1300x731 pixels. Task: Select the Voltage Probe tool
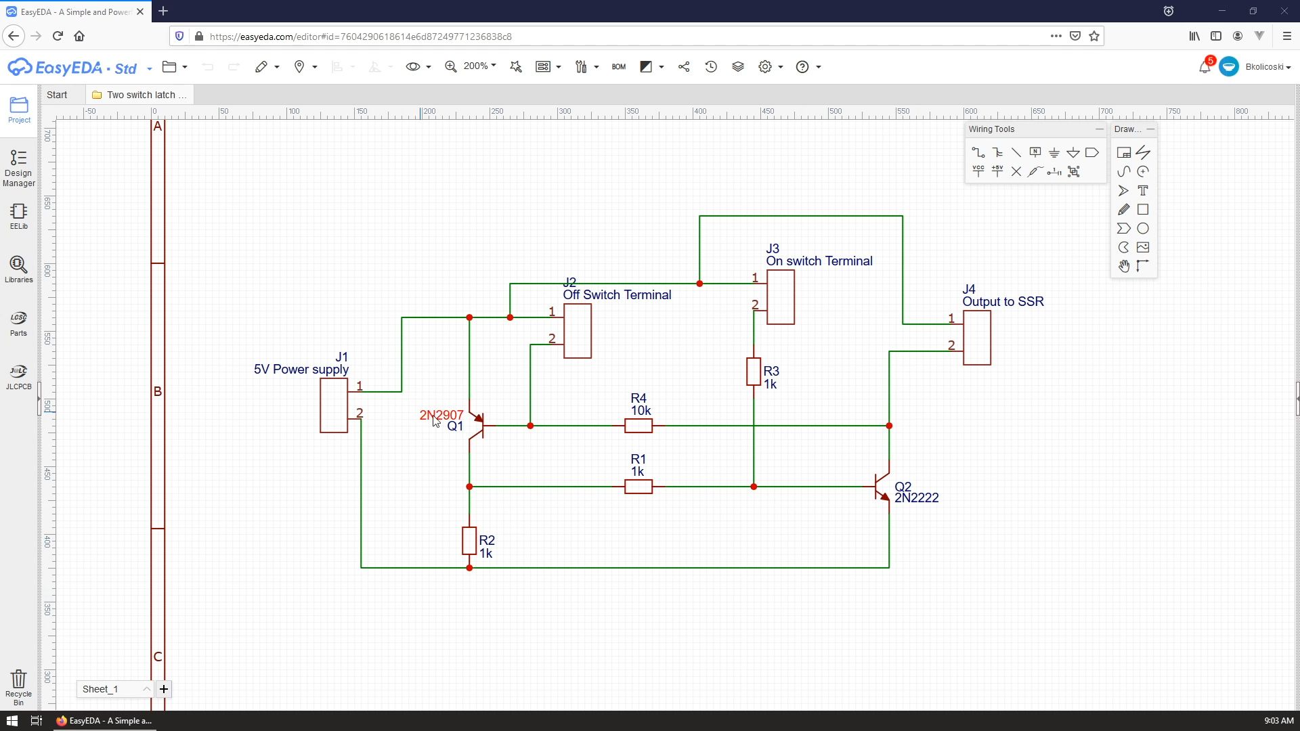pyautogui.click(x=1035, y=171)
